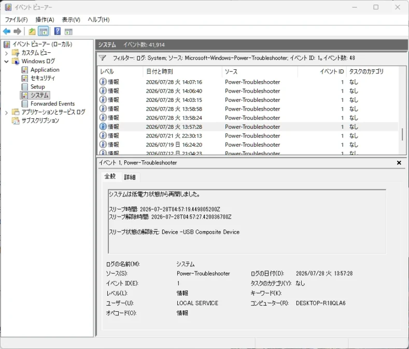
Task: Click the スリープ解除時間 timestamp line
Action: click(x=170, y=217)
